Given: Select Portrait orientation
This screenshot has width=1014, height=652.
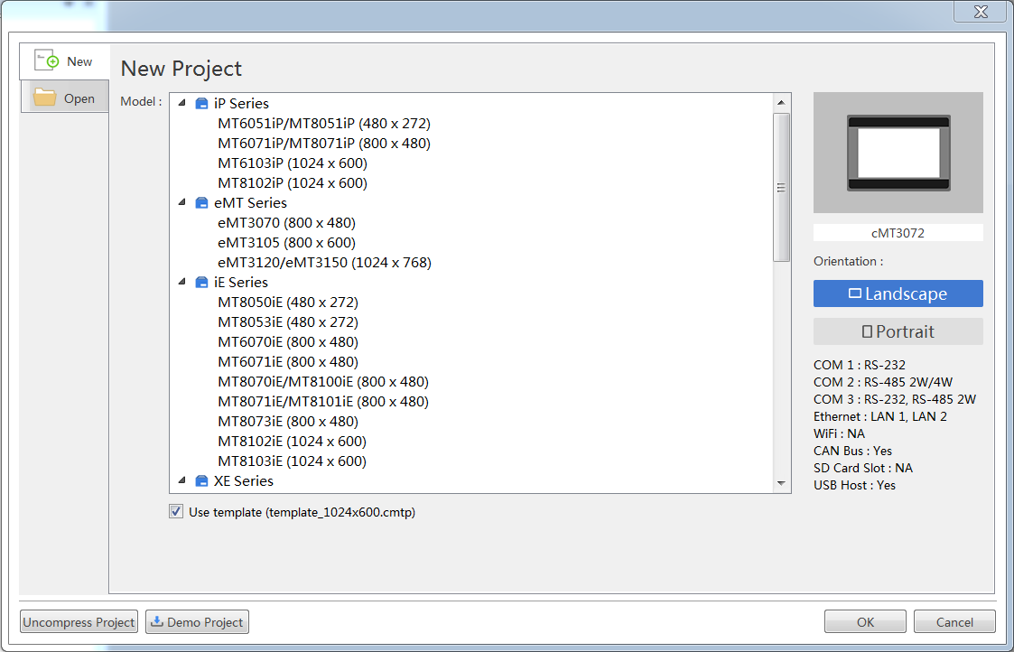Looking at the screenshot, I should [x=898, y=331].
